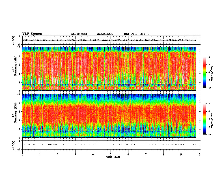Click the "5" tick on the time axis
The image size is (224, 173).
pyautogui.click(x=111, y=154)
